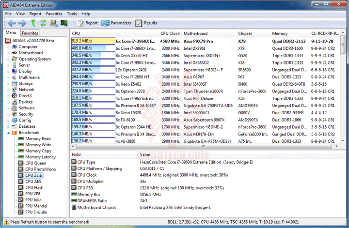The width and height of the screenshot is (349, 228).
Task: Select Memory Read benchmark
Action: pos(38,138)
